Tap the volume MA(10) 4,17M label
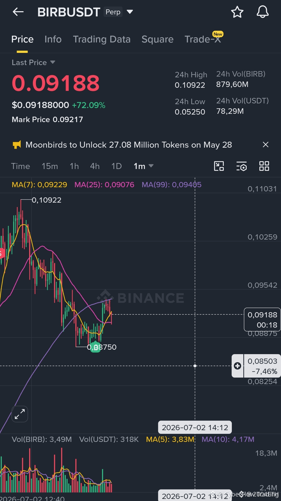Screen dimensions: 281x501 click(x=228, y=440)
